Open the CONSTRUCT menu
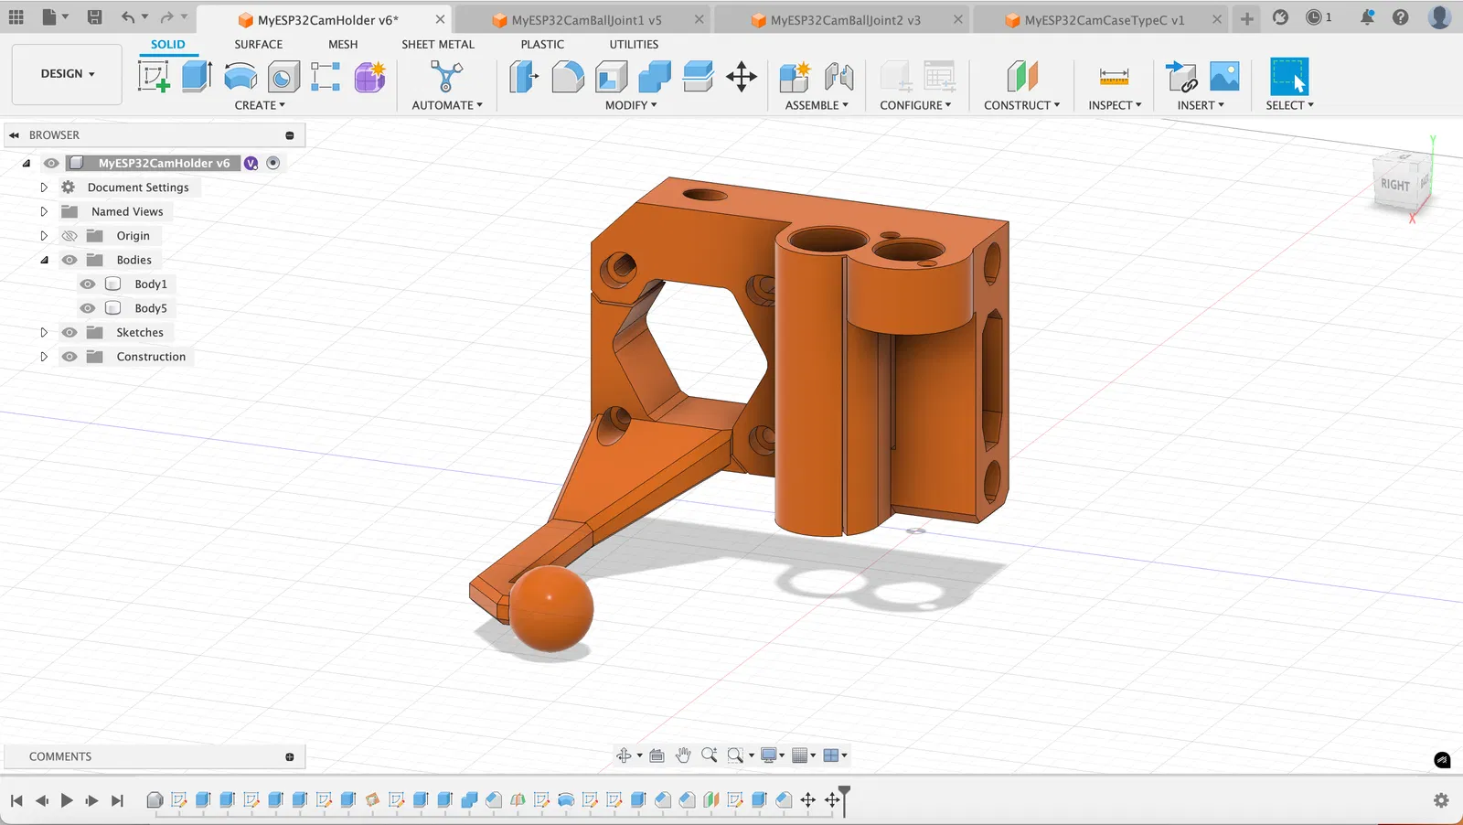This screenshot has width=1463, height=825. tap(1021, 105)
